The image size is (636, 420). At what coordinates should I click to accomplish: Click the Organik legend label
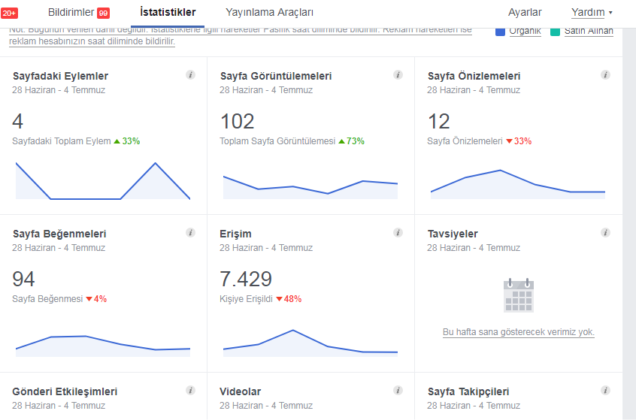click(525, 32)
